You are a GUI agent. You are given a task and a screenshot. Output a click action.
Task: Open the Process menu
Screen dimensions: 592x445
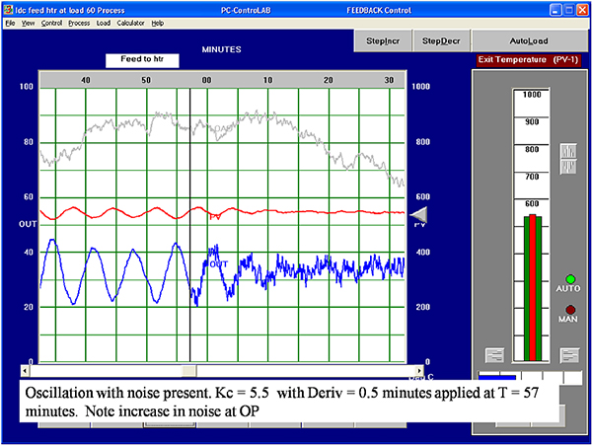coord(79,23)
